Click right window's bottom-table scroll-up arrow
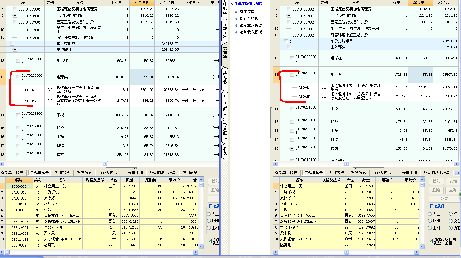 (422, 180)
